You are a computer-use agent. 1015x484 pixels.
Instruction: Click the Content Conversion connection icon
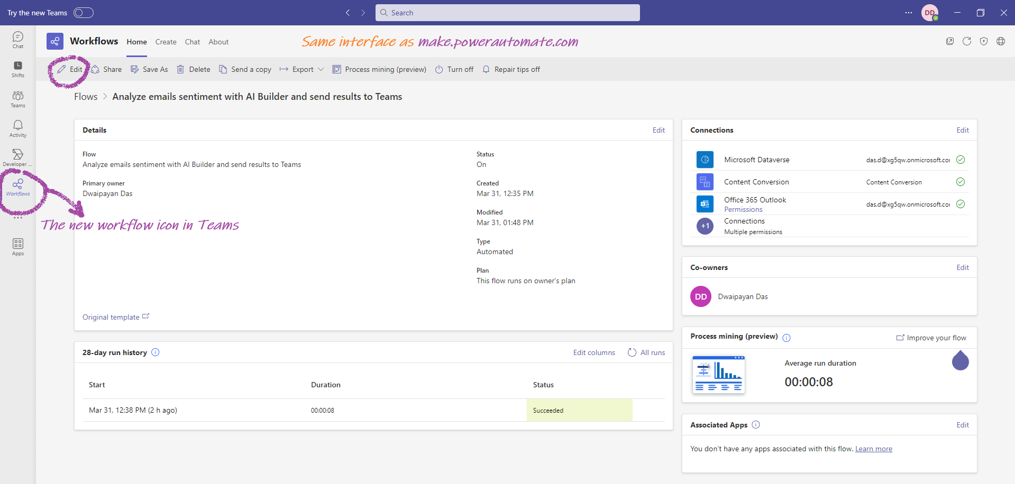click(x=705, y=182)
